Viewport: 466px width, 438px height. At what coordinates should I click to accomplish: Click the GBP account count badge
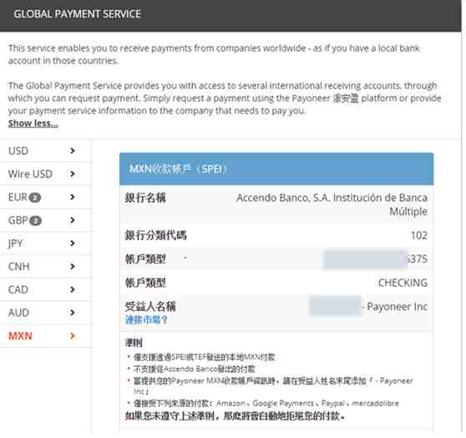(x=35, y=221)
